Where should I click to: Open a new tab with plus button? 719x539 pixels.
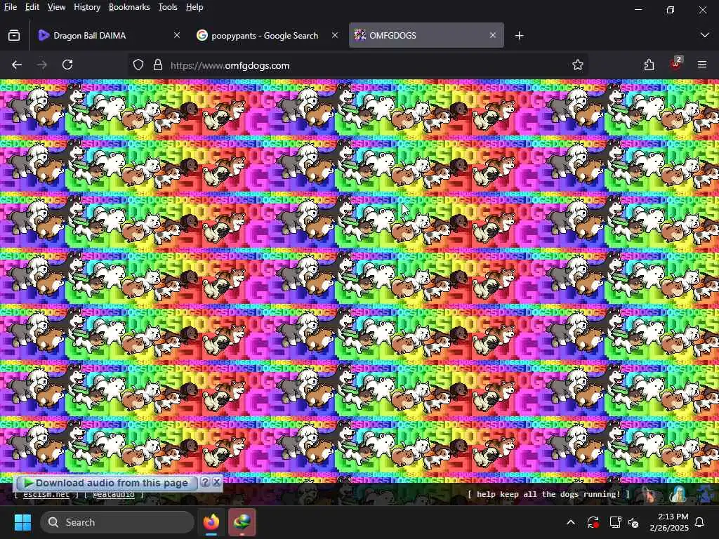click(519, 35)
